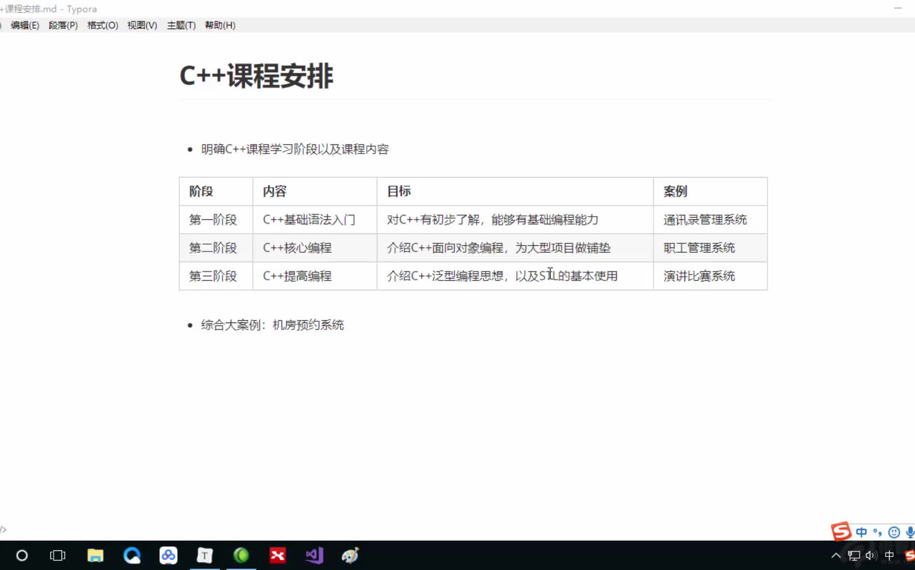Open Baidu Netdisk from the taskbar
915x570 pixels.
pyautogui.click(x=168, y=556)
